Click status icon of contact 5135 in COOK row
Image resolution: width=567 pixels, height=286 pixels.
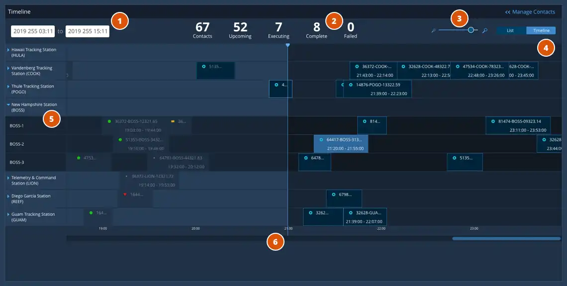pos(204,67)
